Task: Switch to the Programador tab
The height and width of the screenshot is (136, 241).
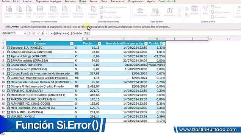Action: pyautogui.click(x=136, y=2)
